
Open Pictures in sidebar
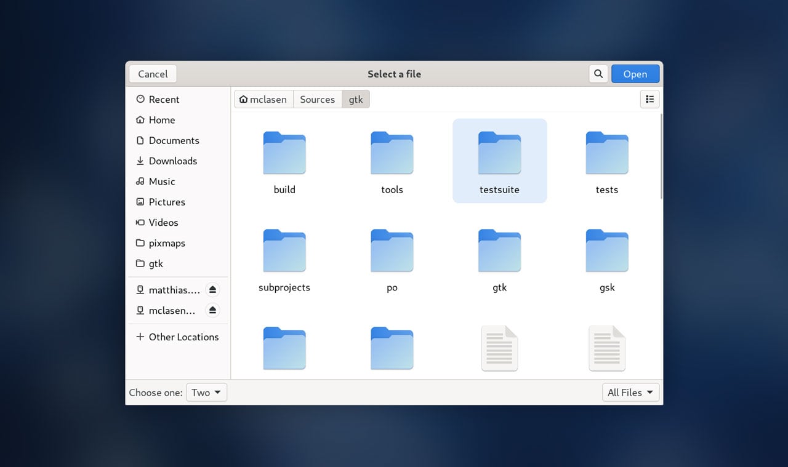(x=178, y=202)
